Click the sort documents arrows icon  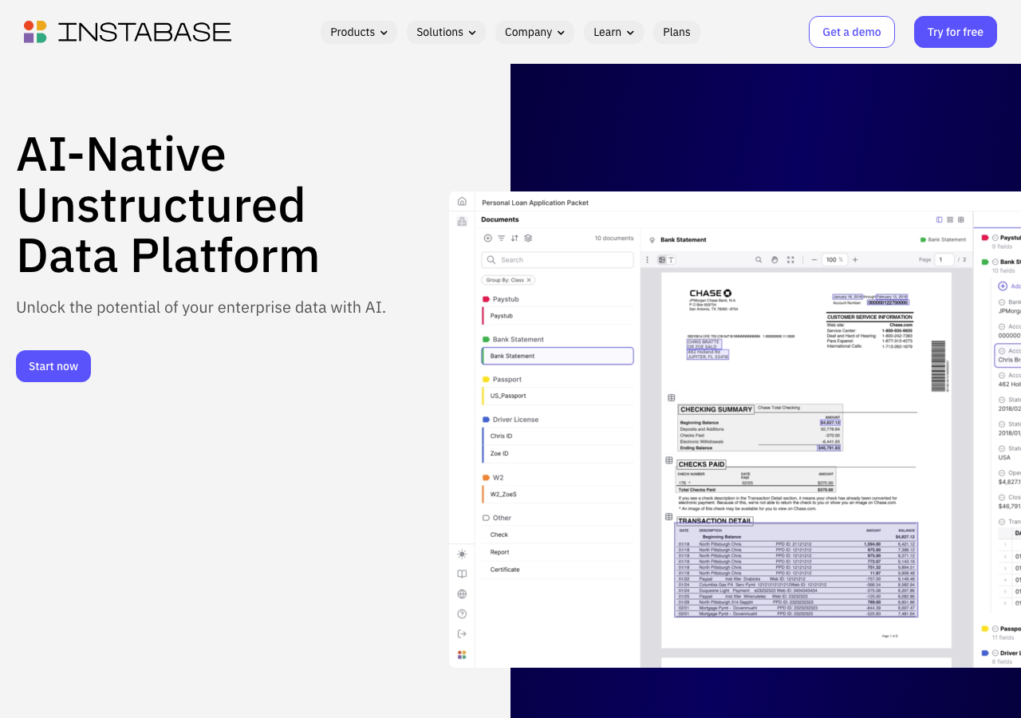point(514,238)
